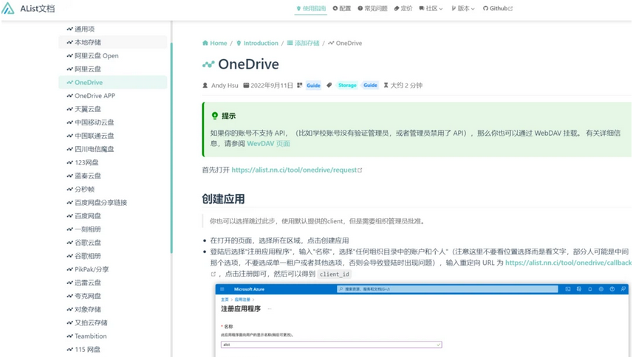This screenshot has height=357, width=633.
Task: Open the OneDrive APP sidebar entry
Action: point(112,95)
